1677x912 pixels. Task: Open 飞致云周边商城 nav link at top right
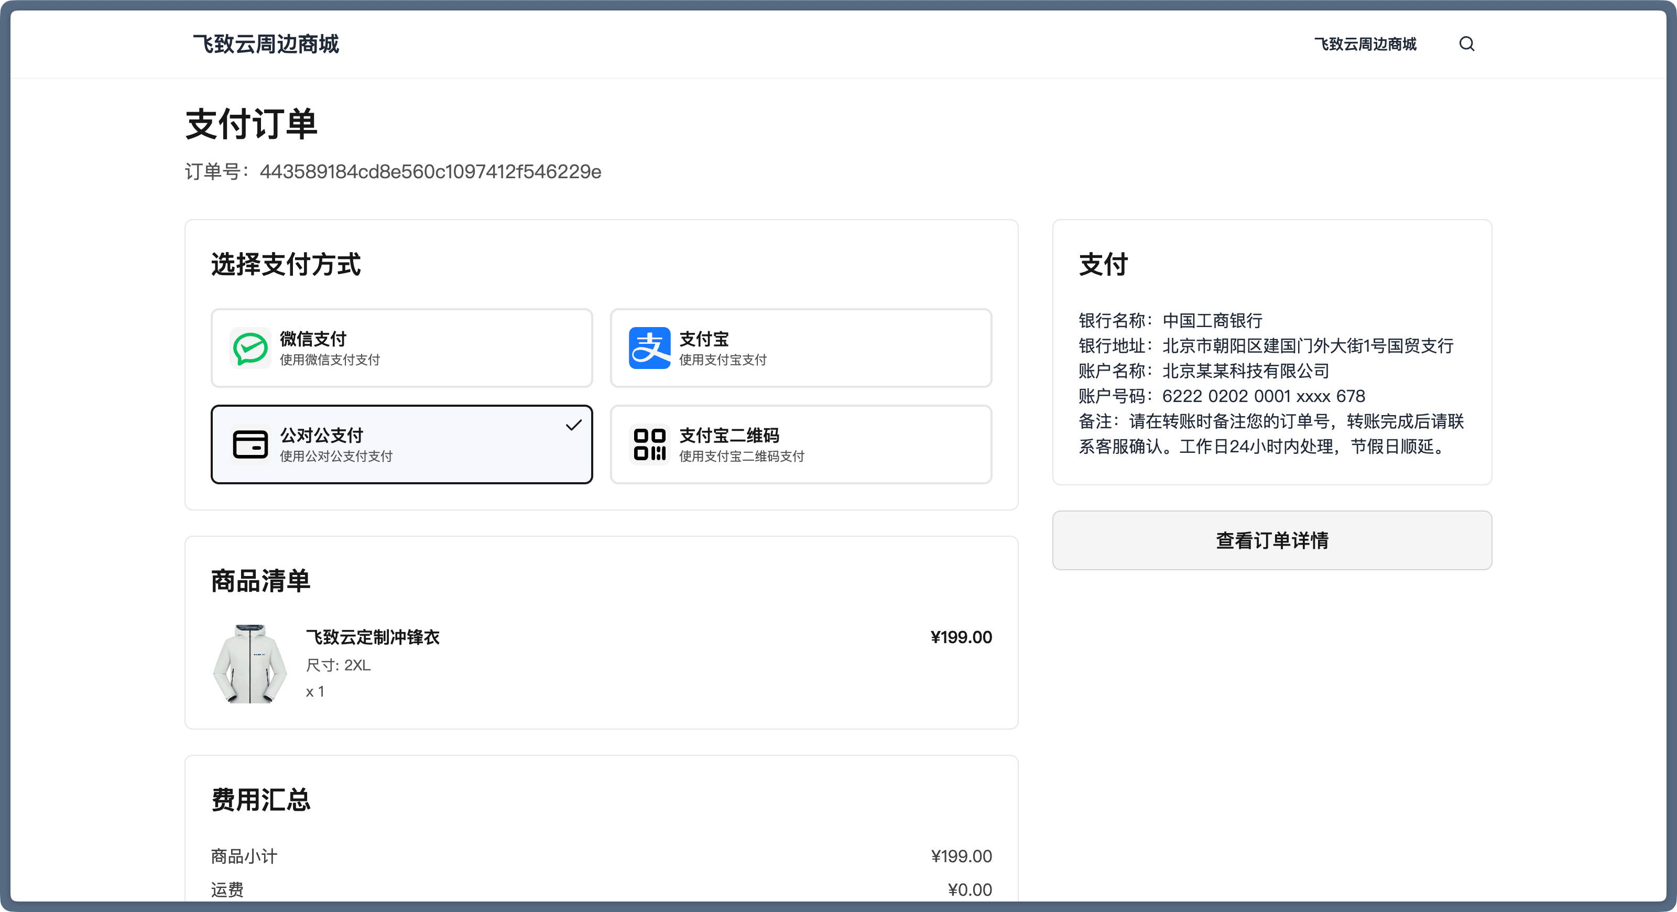pyautogui.click(x=1365, y=44)
